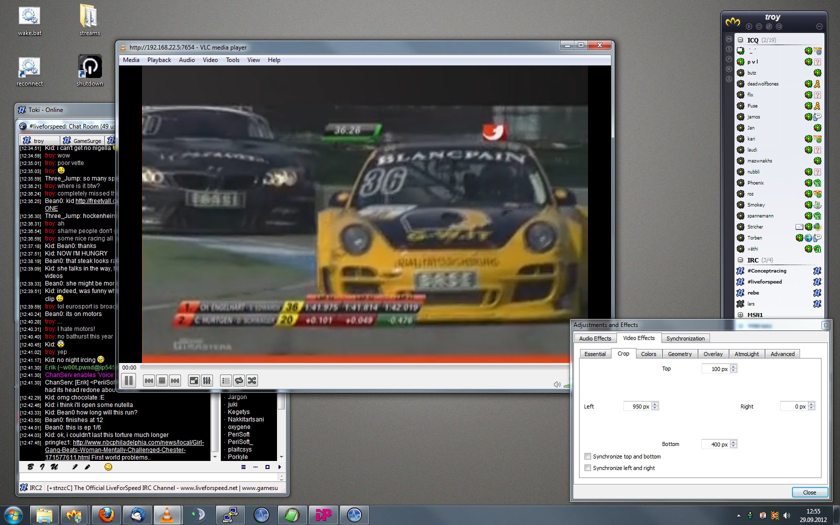The image size is (840, 525).
Task: Show extended settings via equalizer icon
Action: pyautogui.click(x=207, y=380)
